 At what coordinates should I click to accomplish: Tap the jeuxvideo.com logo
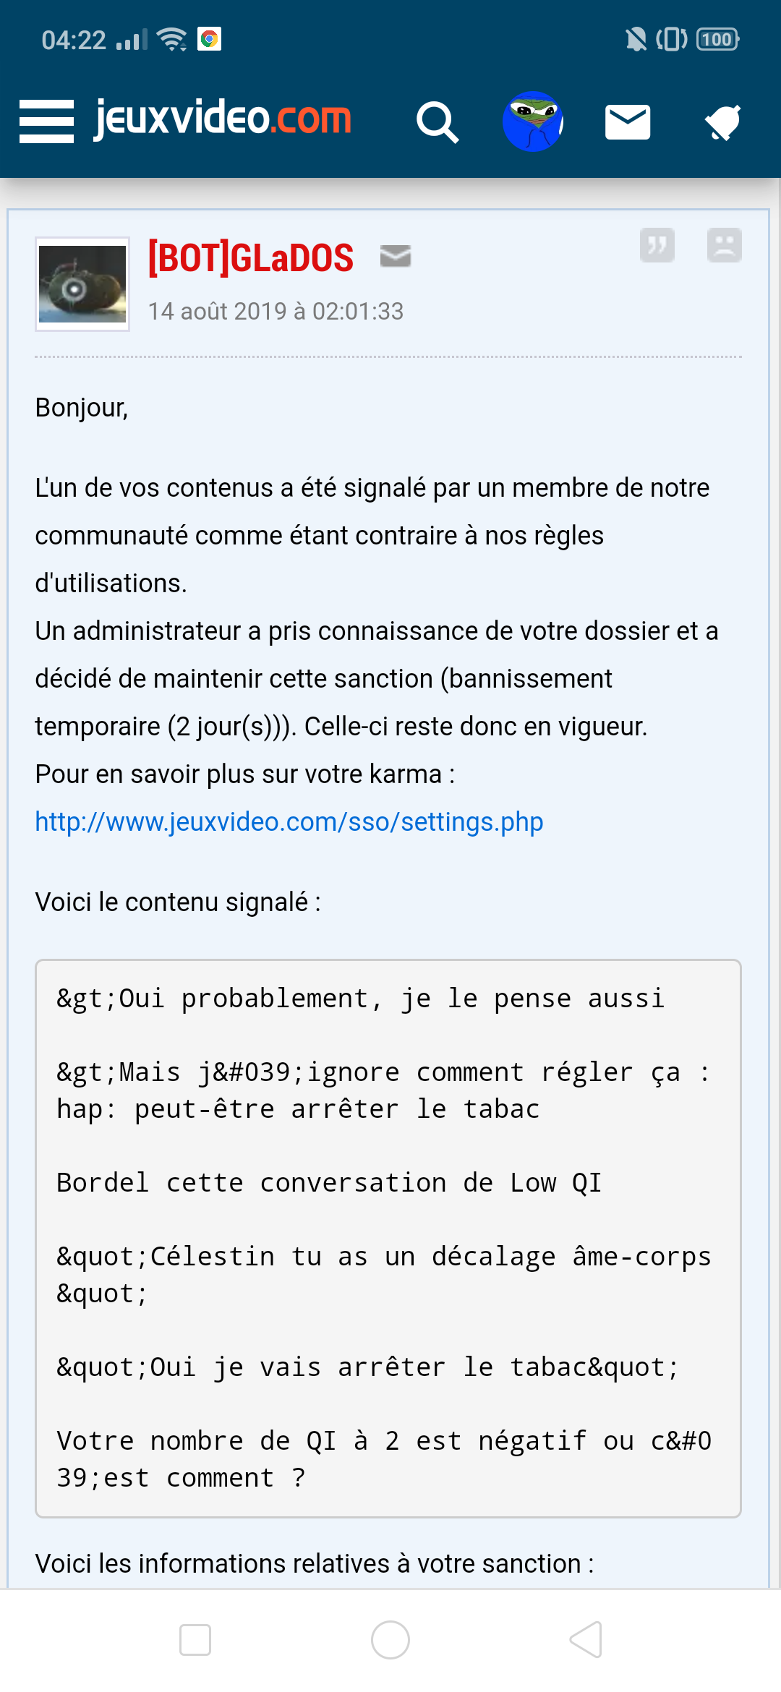click(223, 119)
